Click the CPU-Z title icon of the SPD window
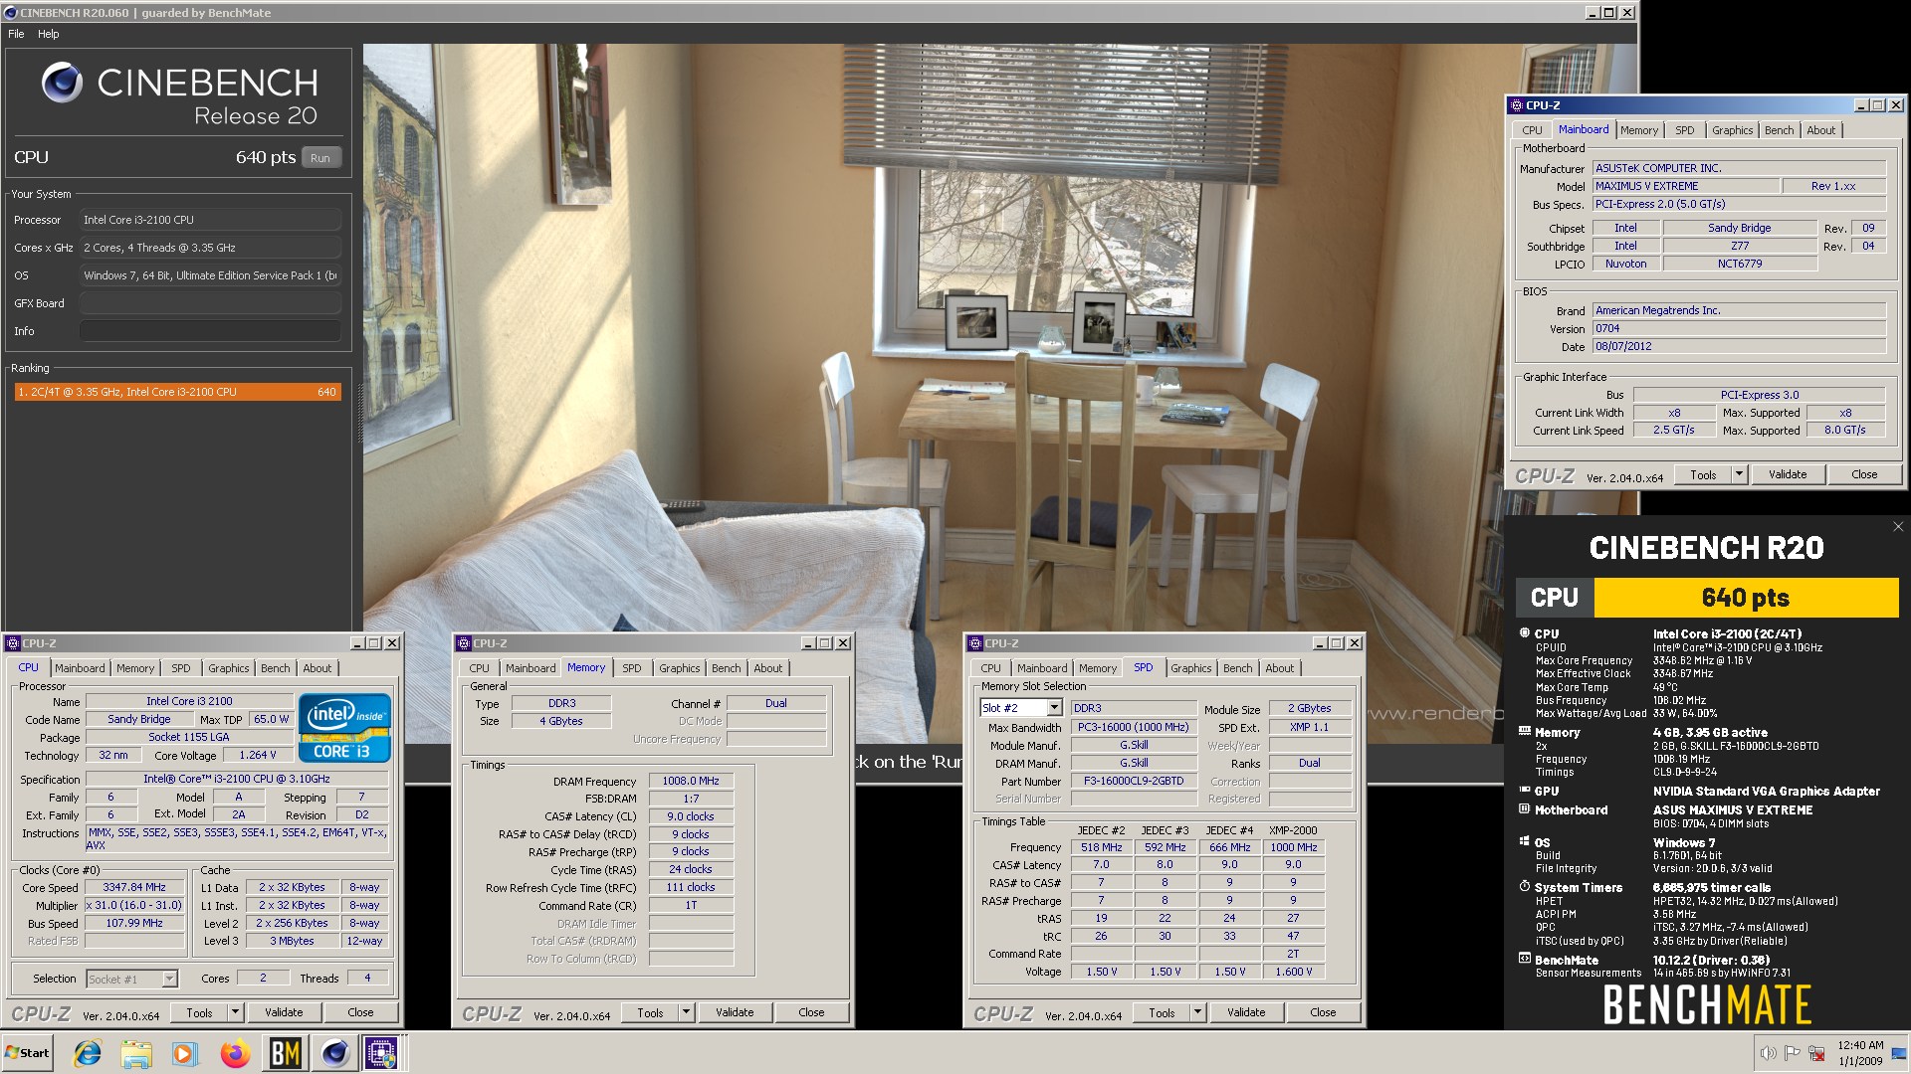Viewport: 1911px width, 1074px height. click(x=974, y=643)
